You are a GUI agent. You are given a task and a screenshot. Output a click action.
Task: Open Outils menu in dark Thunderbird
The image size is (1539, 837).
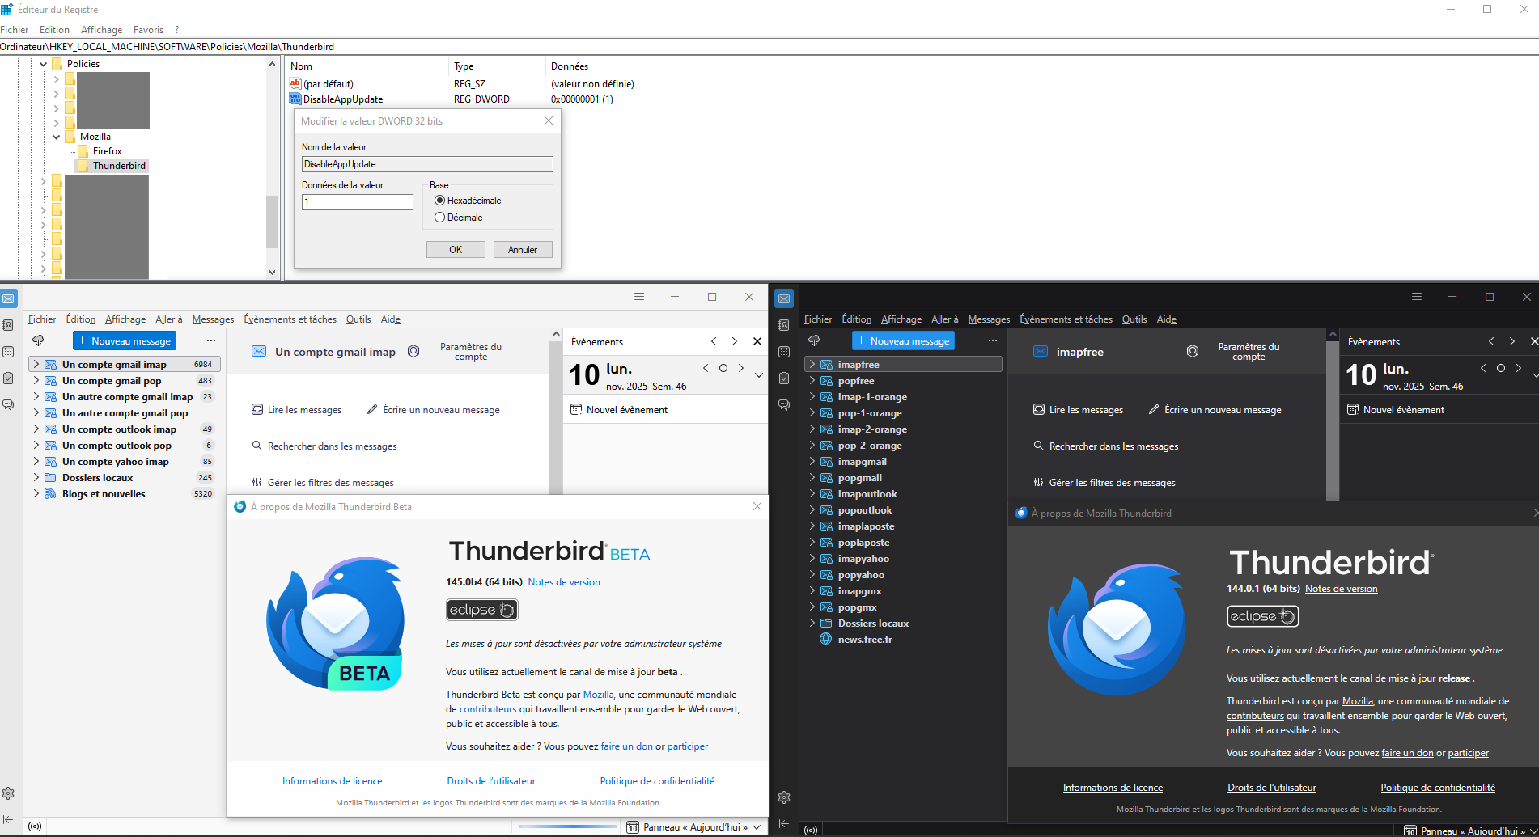tap(1134, 319)
